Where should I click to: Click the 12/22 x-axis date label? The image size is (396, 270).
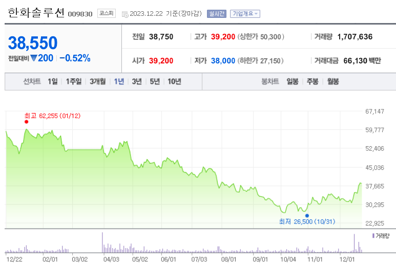tap(14, 259)
